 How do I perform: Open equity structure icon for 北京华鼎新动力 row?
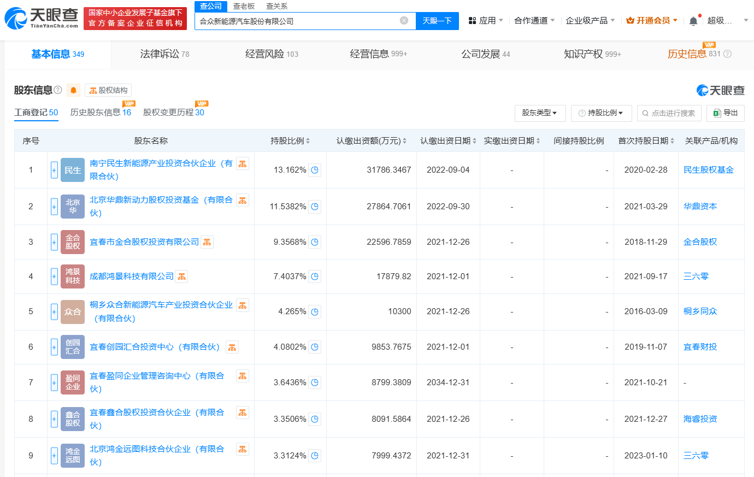click(243, 200)
